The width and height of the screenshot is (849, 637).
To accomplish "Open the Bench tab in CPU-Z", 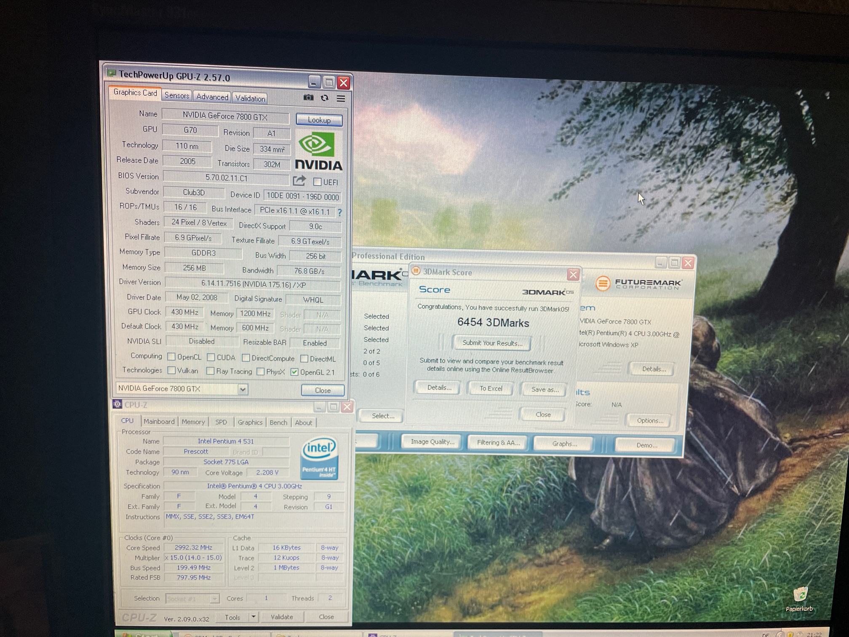I will [278, 423].
